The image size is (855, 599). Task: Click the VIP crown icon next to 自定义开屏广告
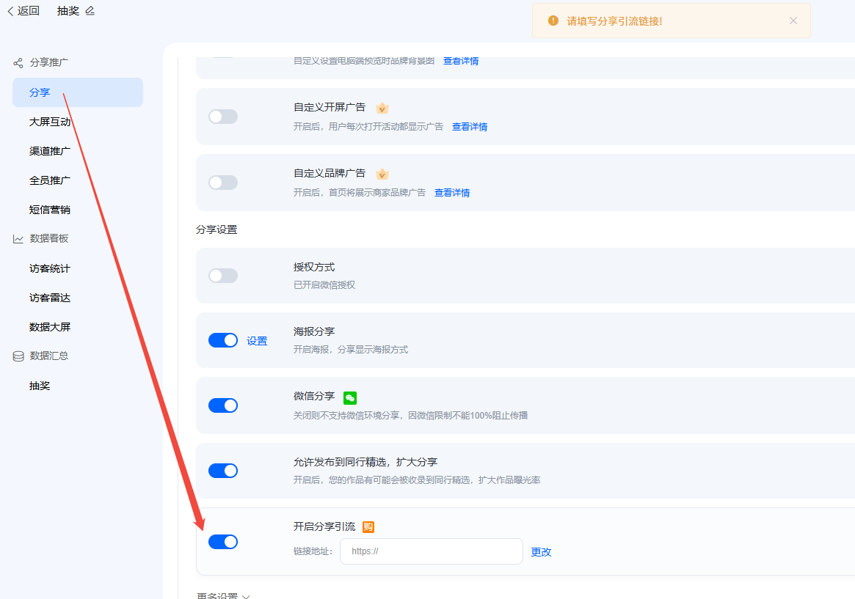pyautogui.click(x=382, y=108)
